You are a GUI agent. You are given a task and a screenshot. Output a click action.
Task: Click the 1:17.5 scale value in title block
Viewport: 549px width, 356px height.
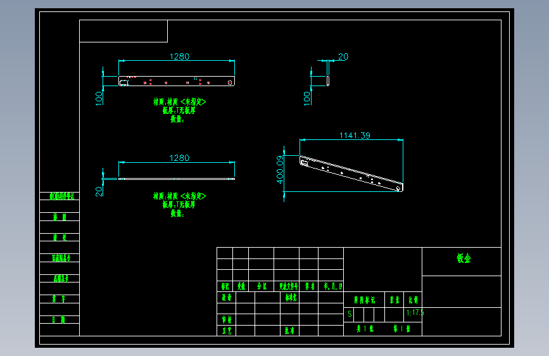[415, 312]
